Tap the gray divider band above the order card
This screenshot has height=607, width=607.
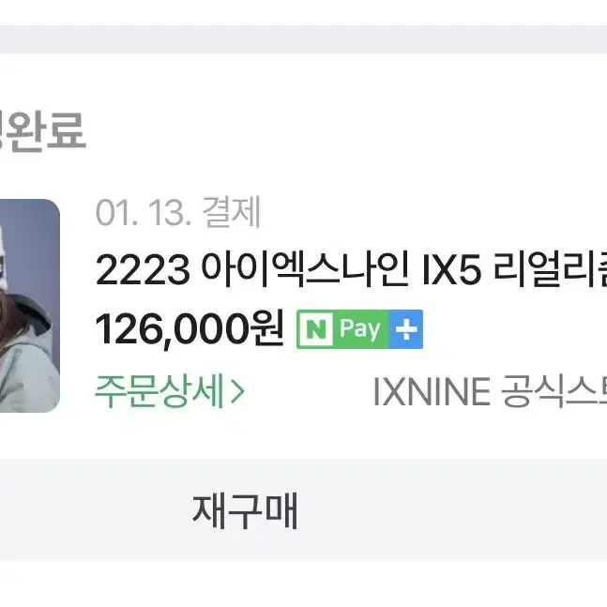(304, 39)
